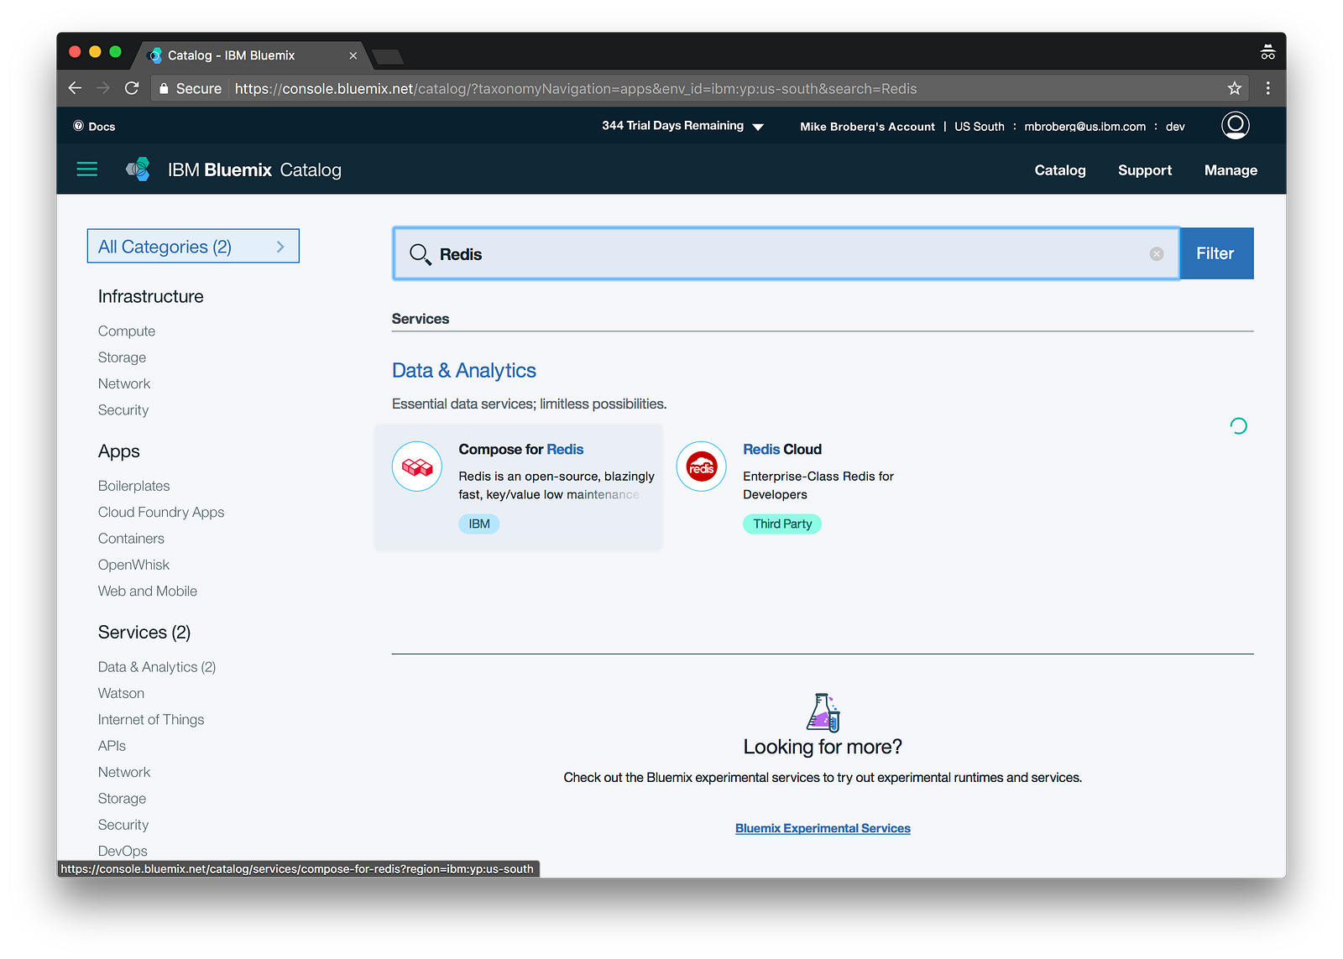Image resolution: width=1343 pixels, height=959 pixels.
Task: Select the Web and Mobile category
Action: pos(148,592)
